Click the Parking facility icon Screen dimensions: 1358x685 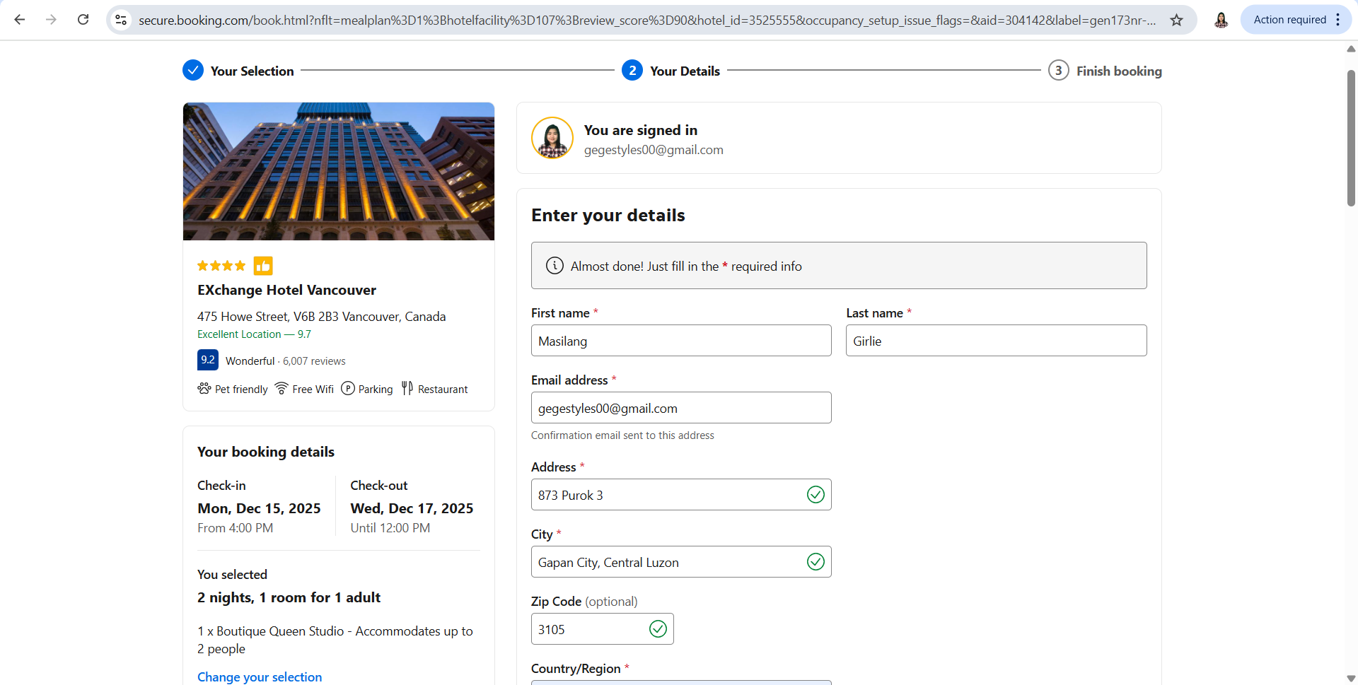(348, 389)
